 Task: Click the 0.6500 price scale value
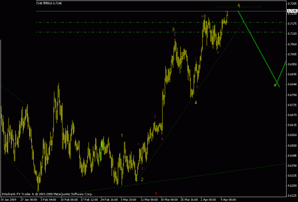point(292,146)
